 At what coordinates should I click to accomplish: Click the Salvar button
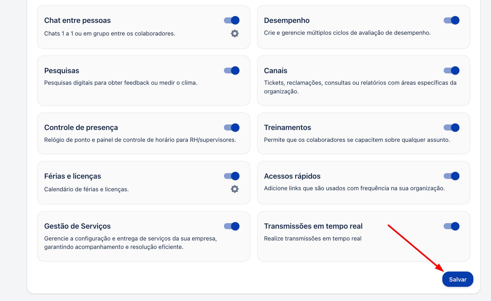click(x=458, y=279)
